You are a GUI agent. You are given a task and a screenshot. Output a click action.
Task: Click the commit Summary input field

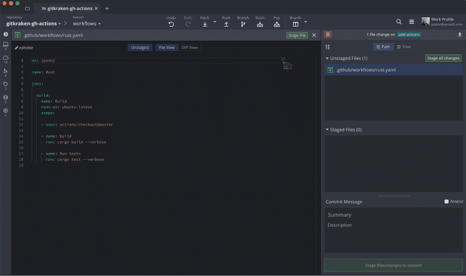[x=394, y=214]
